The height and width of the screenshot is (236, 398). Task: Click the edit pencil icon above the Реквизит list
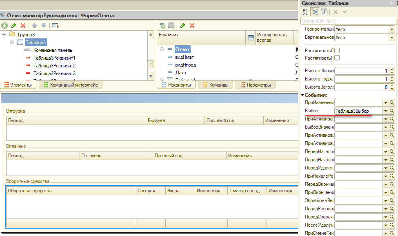(x=182, y=26)
